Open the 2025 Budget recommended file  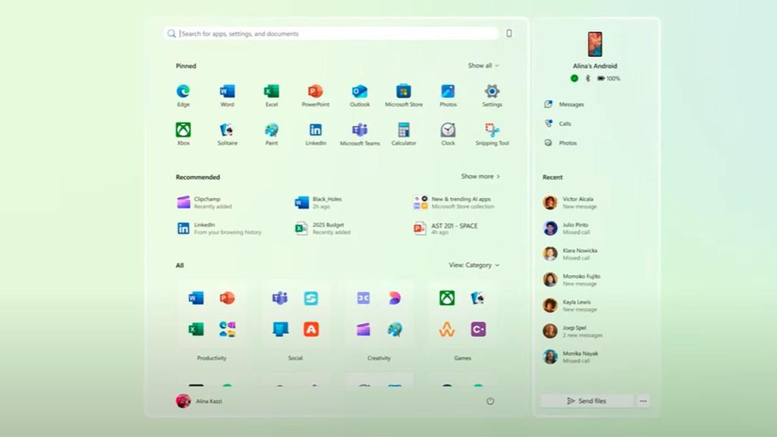(322, 228)
